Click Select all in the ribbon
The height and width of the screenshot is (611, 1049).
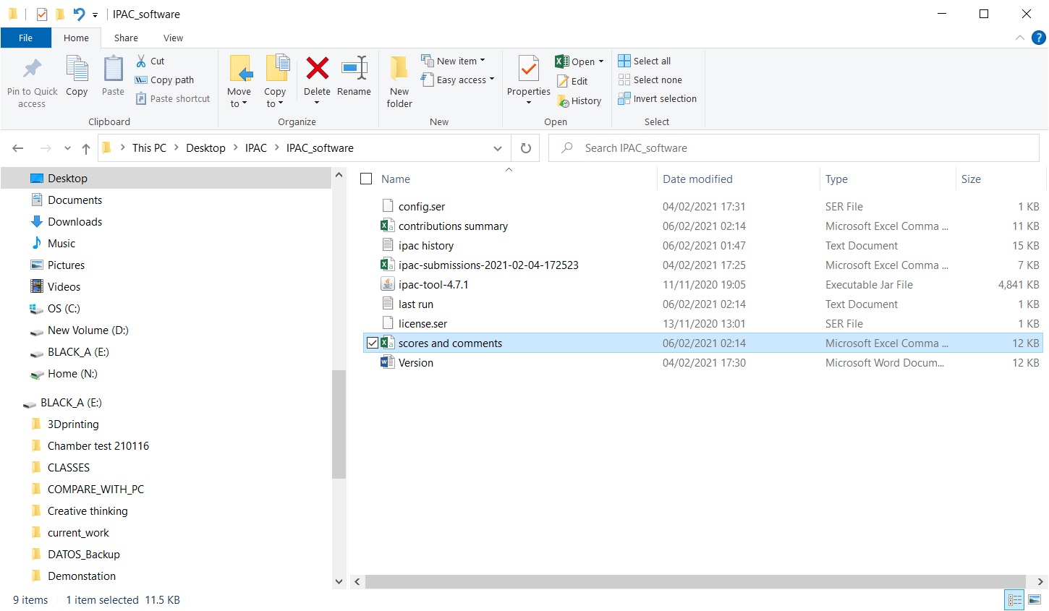[645, 61]
